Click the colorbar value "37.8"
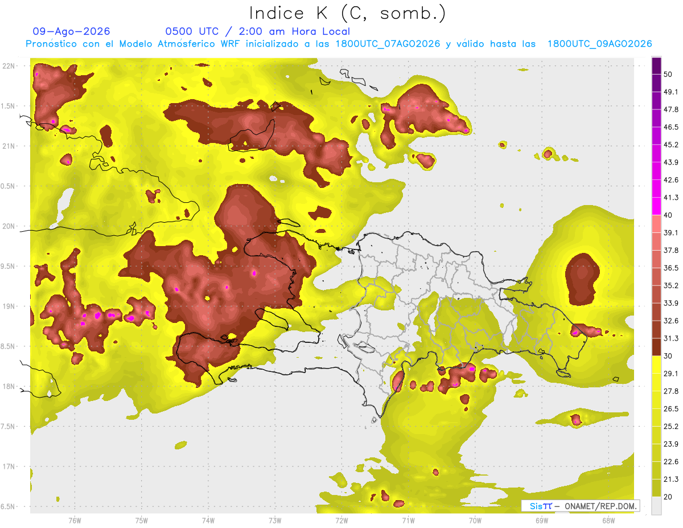Viewport: 683px width, 528px height. [x=672, y=251]
